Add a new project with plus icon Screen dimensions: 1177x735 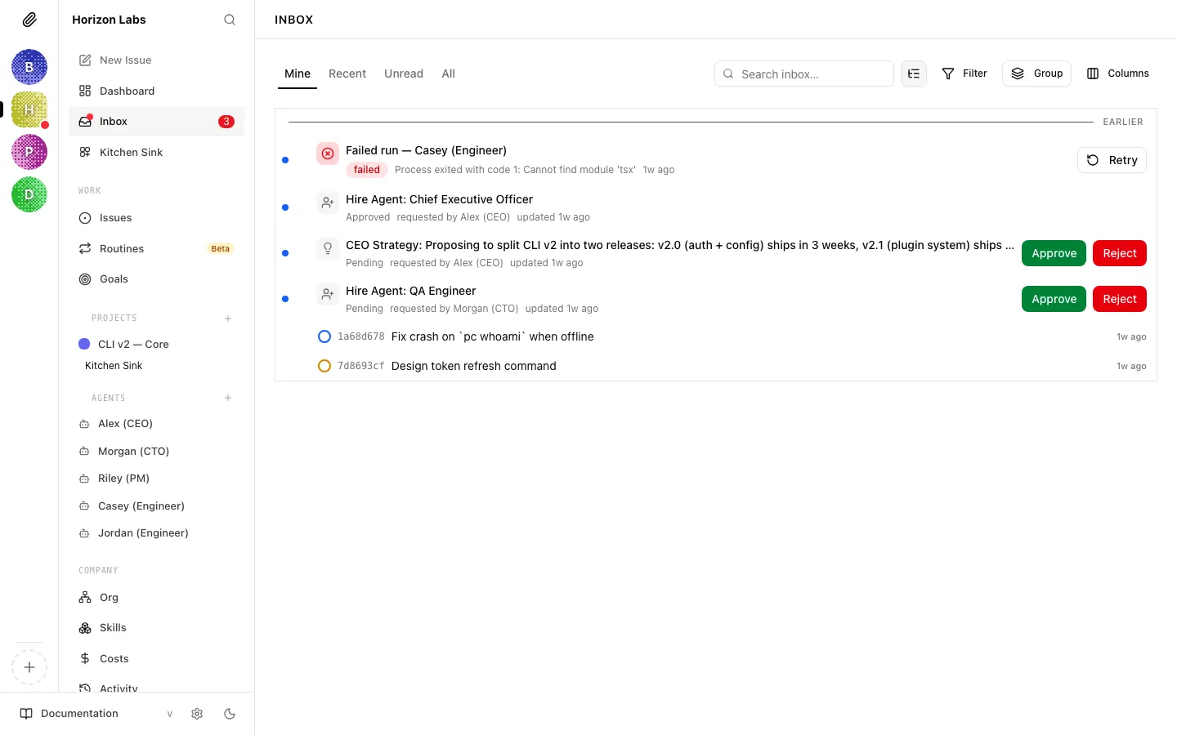click(x=228, y=318)
